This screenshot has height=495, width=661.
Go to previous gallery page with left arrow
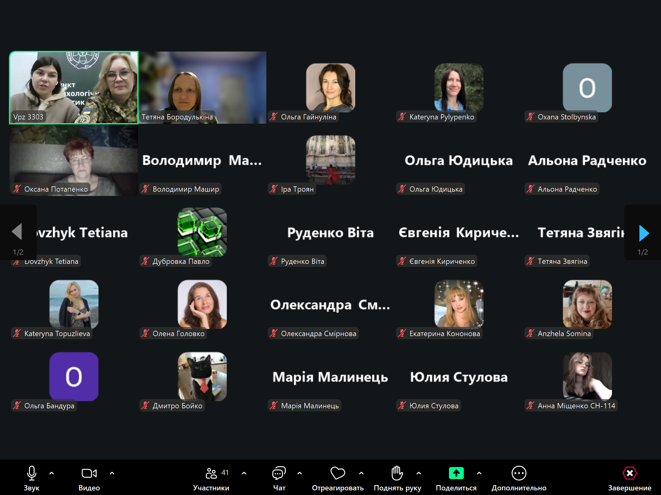[x=17, y=231]
